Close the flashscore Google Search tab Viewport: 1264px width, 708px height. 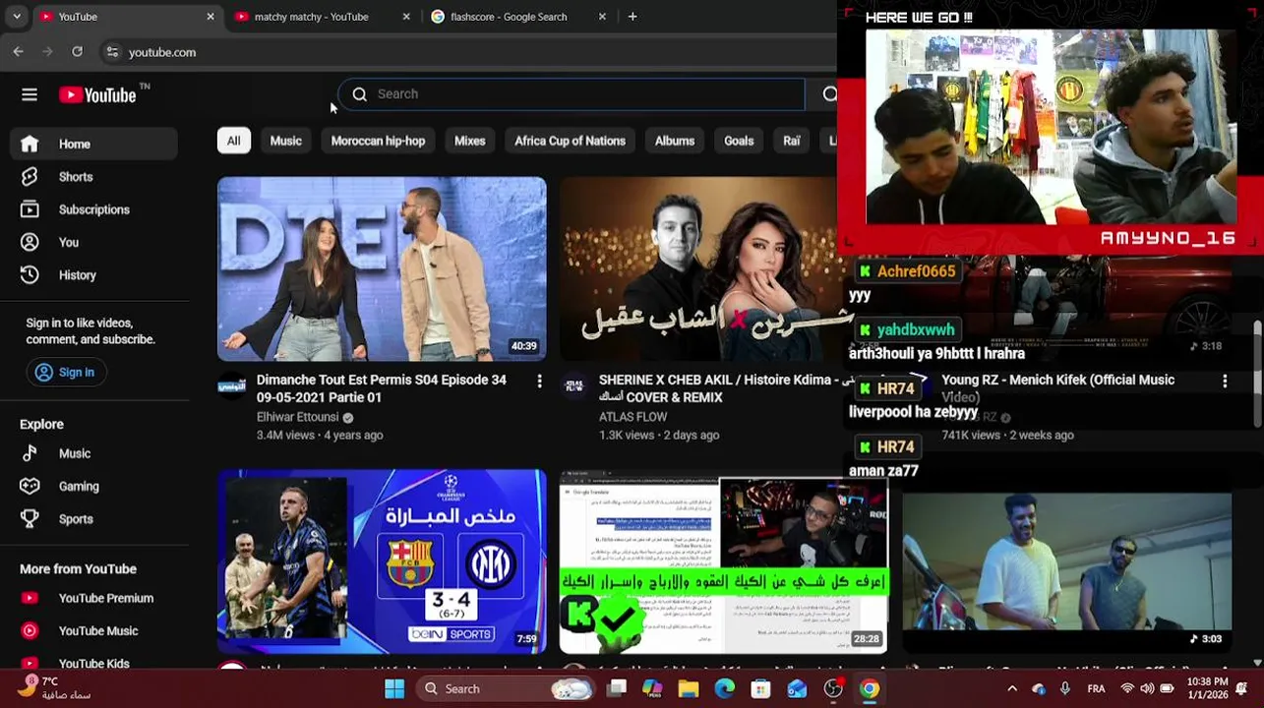pyautogui.click(x=602, y=17)
